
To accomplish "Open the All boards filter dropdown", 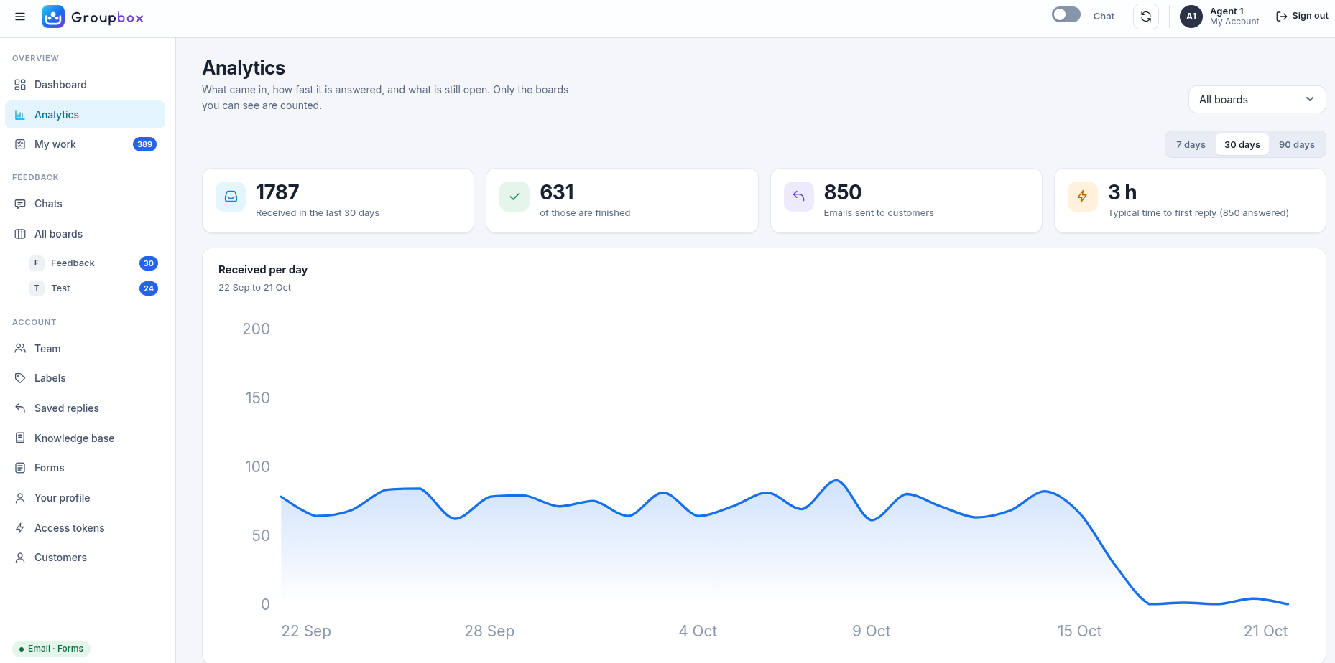I will click(1257, 100).
